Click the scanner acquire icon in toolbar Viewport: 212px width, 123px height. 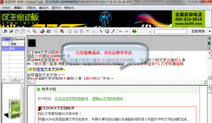(5, 31)
